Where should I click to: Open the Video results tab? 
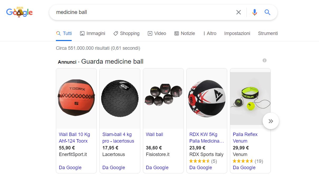point(157,33)
